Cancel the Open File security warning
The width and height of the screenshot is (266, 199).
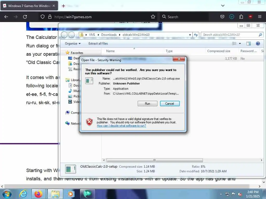point(170,104)
